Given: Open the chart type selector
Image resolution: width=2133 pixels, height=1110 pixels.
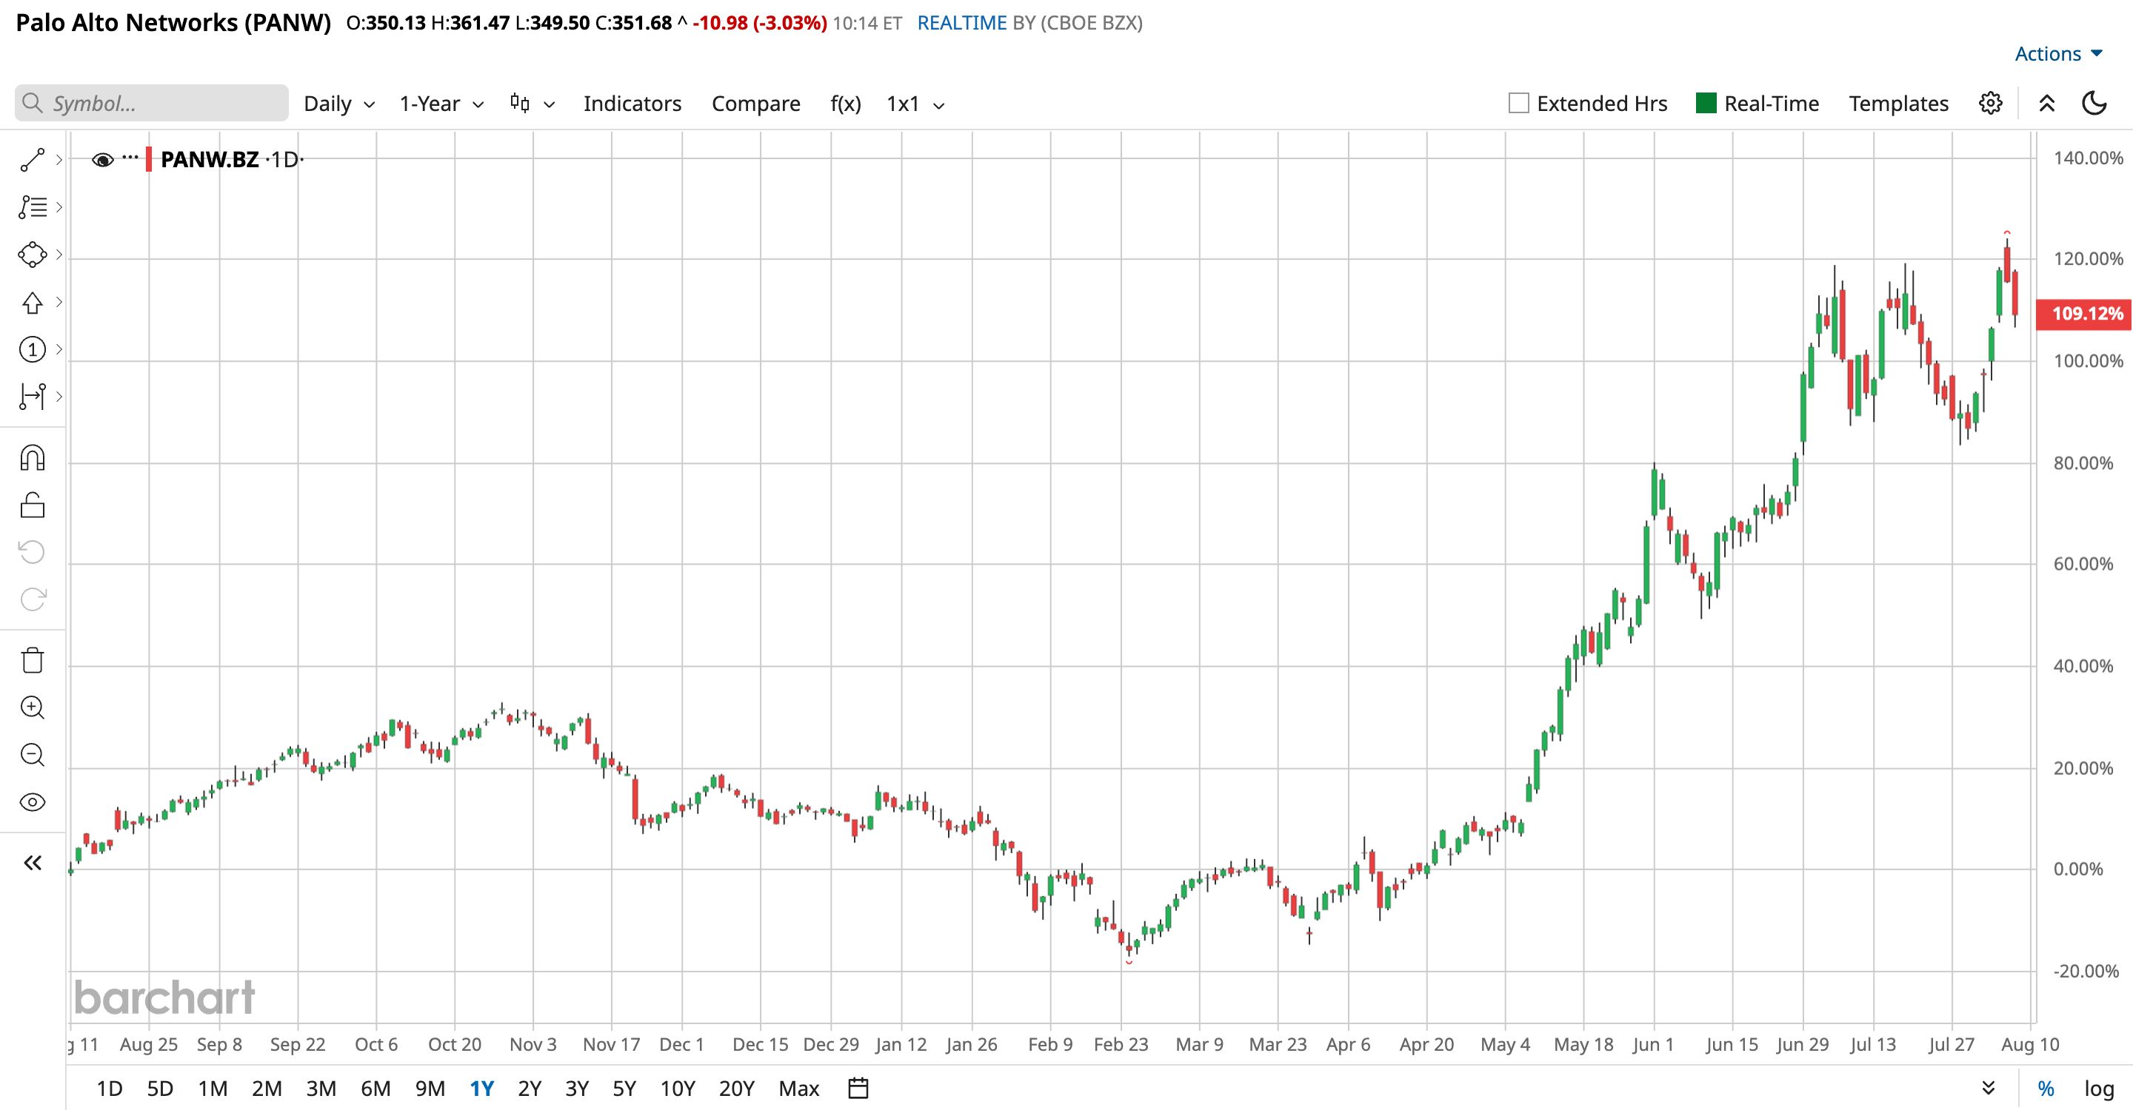Looking at the screenshot, I should (x=532, y=104).
